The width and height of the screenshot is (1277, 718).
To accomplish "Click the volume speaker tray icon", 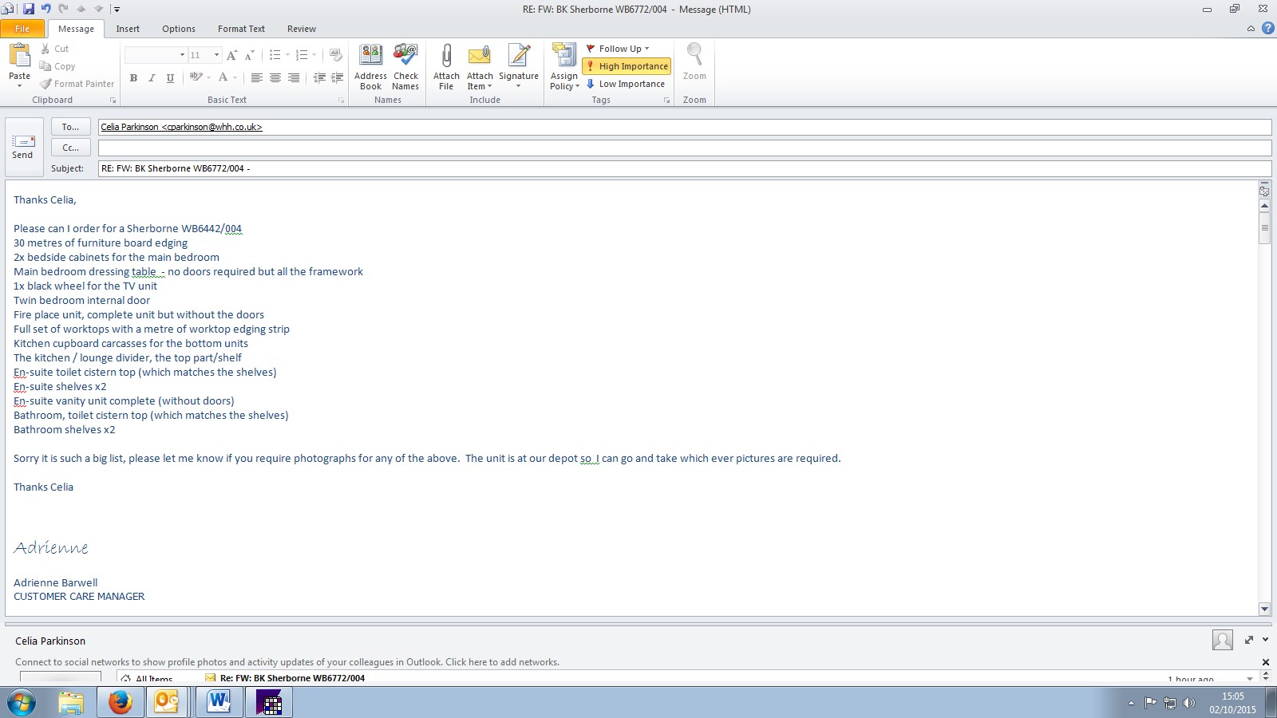I will 1189,703.
